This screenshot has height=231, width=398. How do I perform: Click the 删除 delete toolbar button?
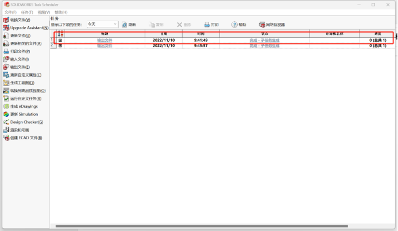pyautogui.click(x=184, y=25)
